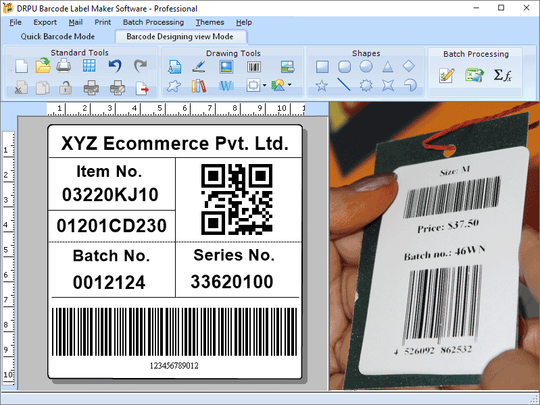
Task: Click the Undo arrow in Standard Tools
Action: 115,65
